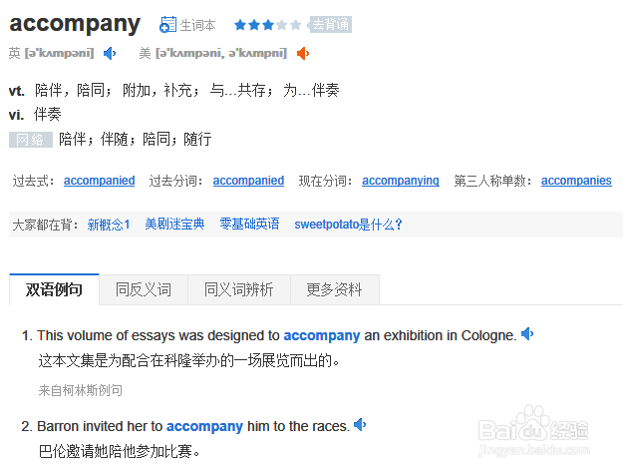Open the sweetpotato是什么 link
The height and width of the screenshot is (471, 623).
coord(348,225)
